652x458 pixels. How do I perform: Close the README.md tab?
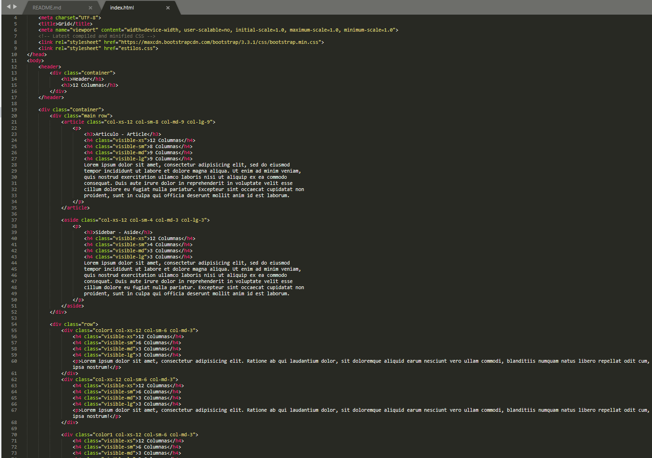coord(90,8)
